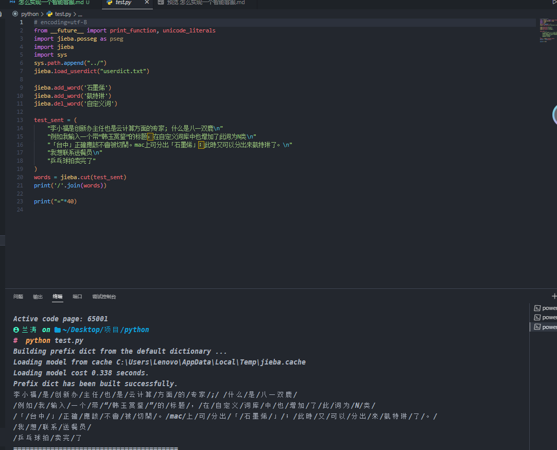Screen dimensions: 557x450
Task: Close the test.py editor tab
Action: (147, 3)
